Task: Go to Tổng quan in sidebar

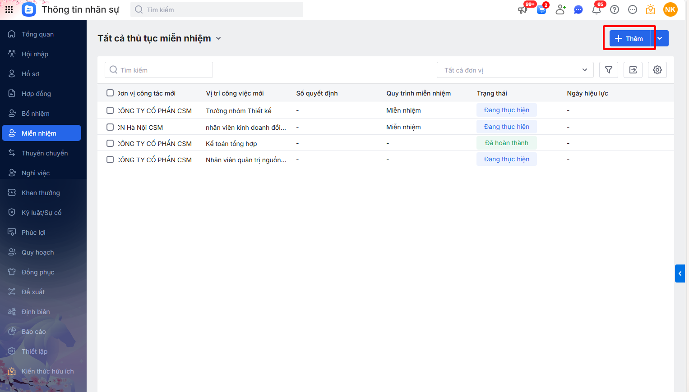Action: [42, 34]
